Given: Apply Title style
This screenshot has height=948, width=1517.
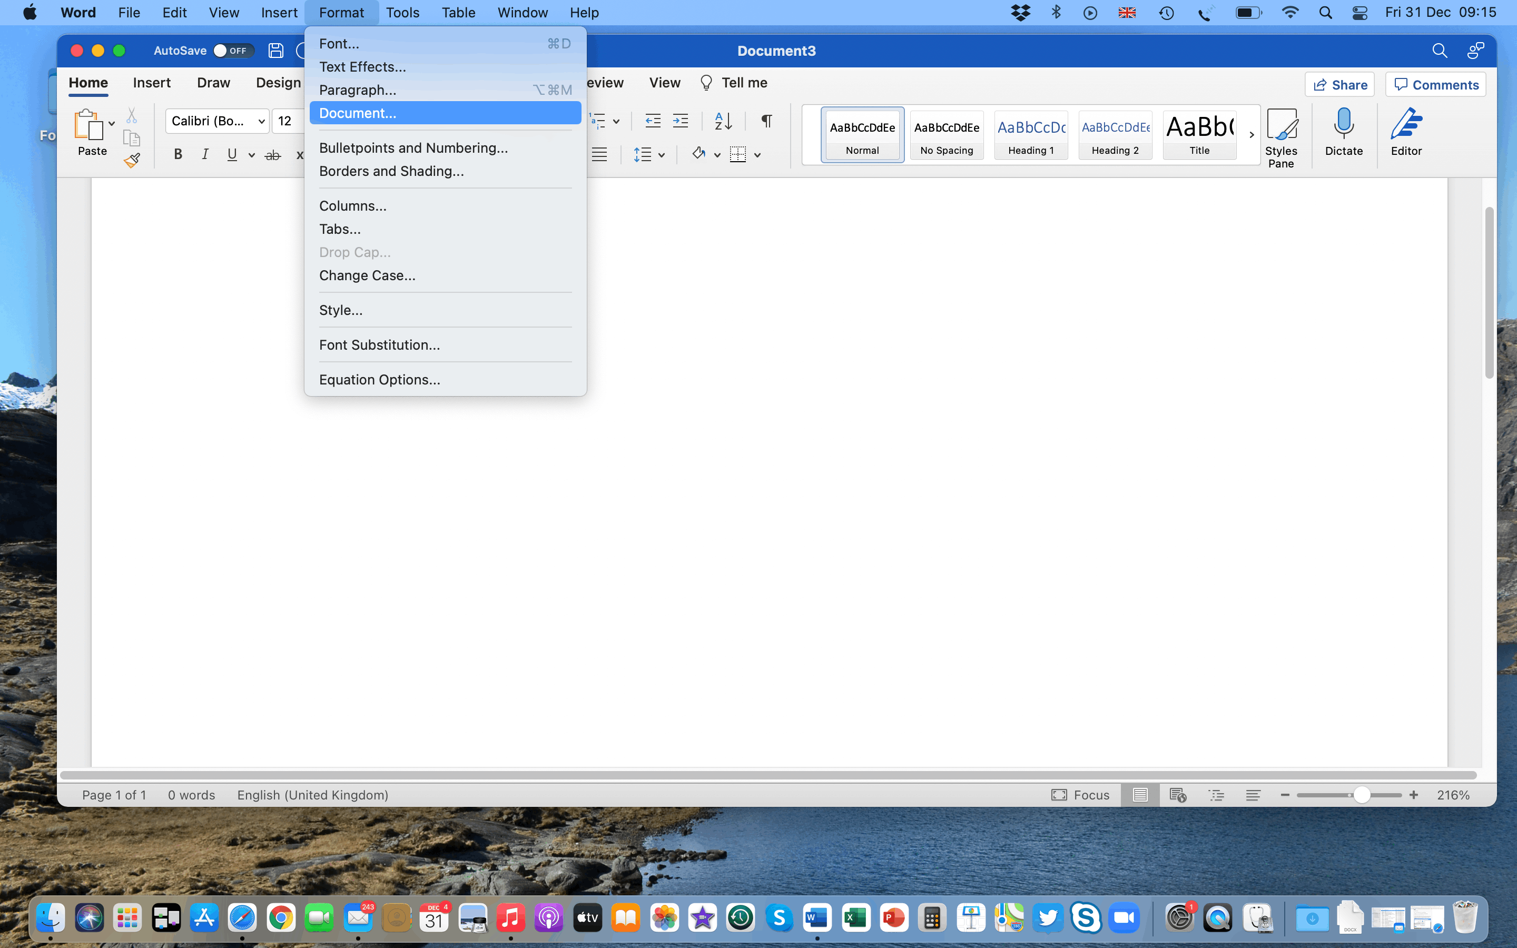Looking at the screenshot, I should pyautogui.click(x=1199, y=135).
